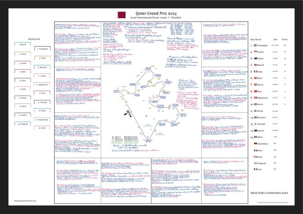Viewport: 303px width, 214px height.
Task: Click the Argentine flag next to Colapinto
Action: pyautogui.click(x=255, y=163)
